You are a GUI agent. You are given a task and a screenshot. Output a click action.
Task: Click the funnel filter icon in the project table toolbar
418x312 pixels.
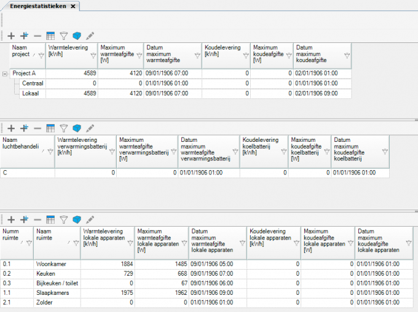click(64, 36)
